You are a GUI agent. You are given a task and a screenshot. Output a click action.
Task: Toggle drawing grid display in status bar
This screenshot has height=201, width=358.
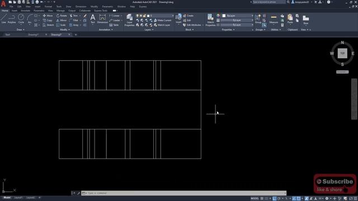tap(262, 199)
